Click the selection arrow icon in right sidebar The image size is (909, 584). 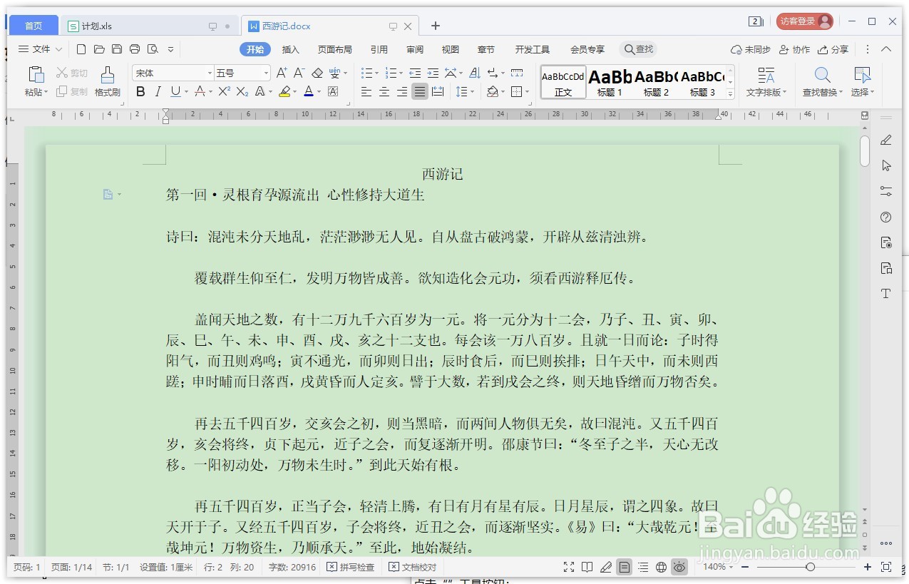tap(886, 165)
